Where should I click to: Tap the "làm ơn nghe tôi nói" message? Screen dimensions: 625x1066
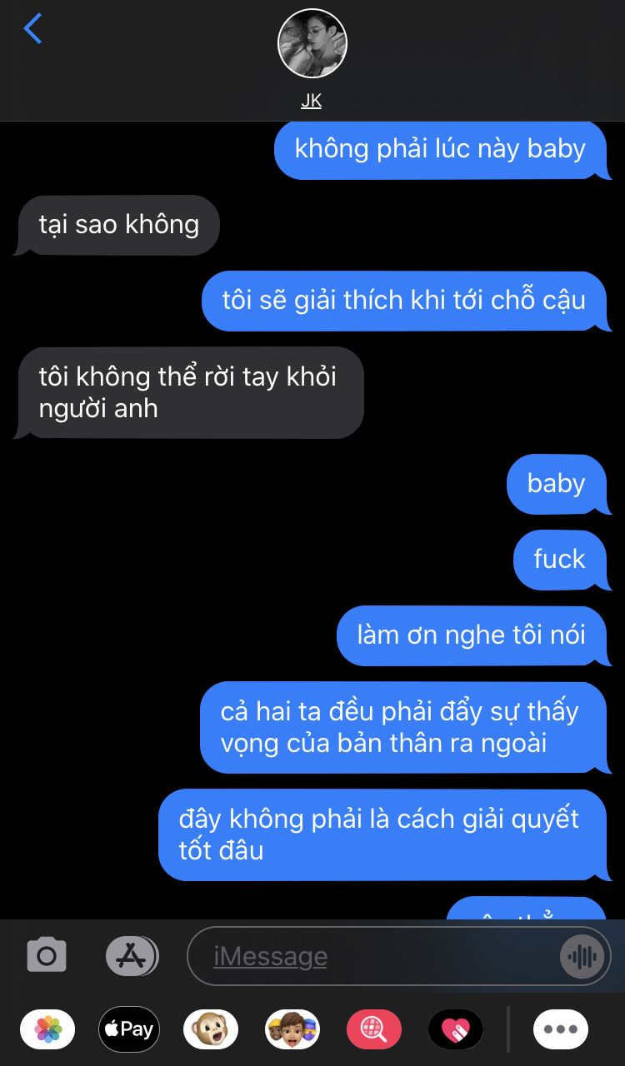click(473, 635)
